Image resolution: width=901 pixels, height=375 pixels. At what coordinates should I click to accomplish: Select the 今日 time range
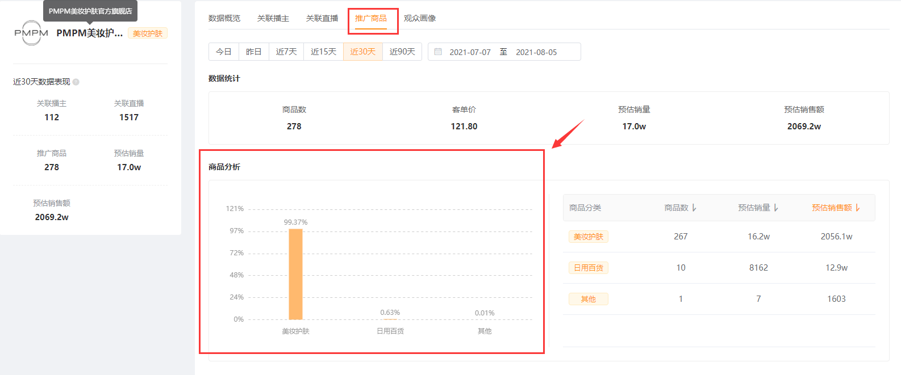pyautogui.click(x=224, y=52)
